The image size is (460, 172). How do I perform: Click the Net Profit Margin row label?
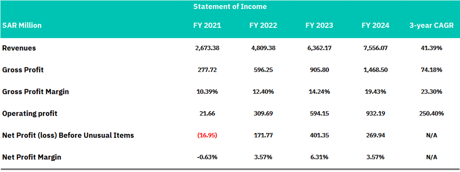pyautogui.click(x=32, y=157)
